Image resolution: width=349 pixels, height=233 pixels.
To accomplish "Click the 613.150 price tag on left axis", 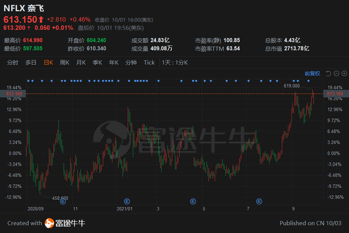I will pos(14,94).
